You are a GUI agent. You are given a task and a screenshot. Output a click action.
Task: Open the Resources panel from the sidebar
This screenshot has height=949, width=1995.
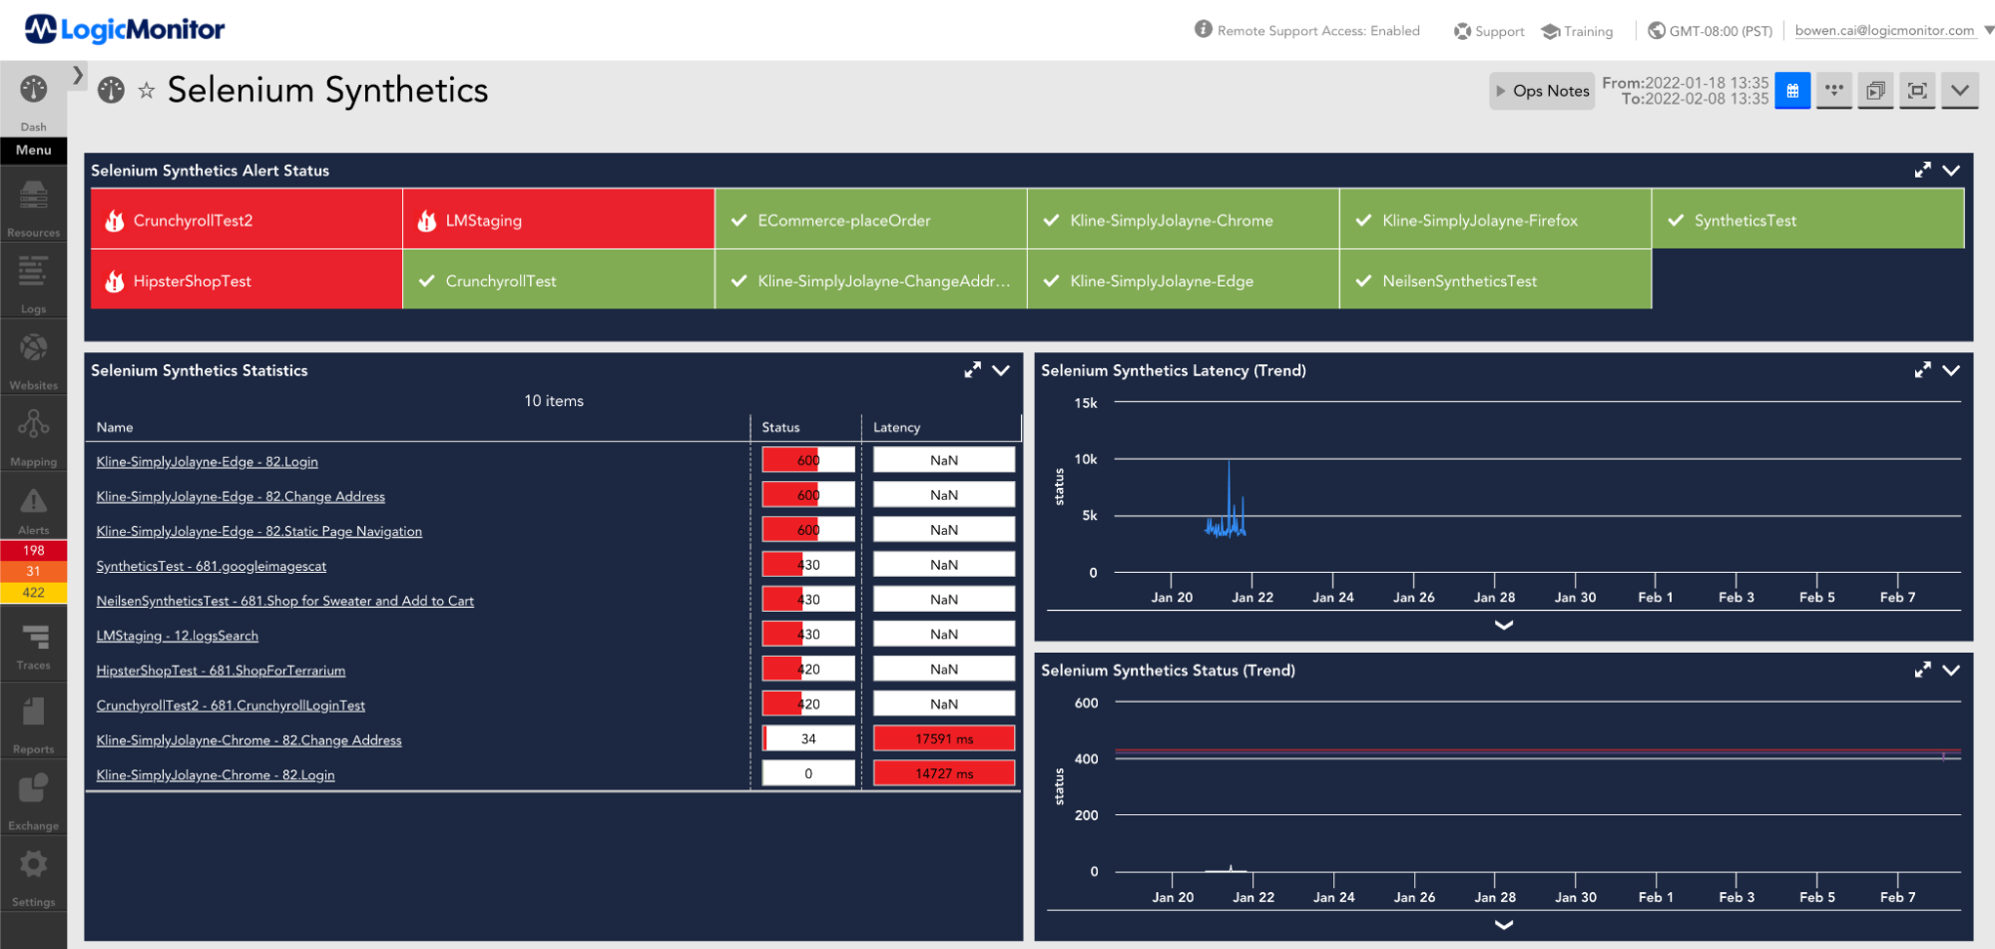[33, 205]
